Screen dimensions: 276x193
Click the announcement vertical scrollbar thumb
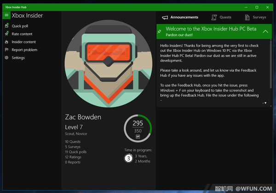point(271,64)
